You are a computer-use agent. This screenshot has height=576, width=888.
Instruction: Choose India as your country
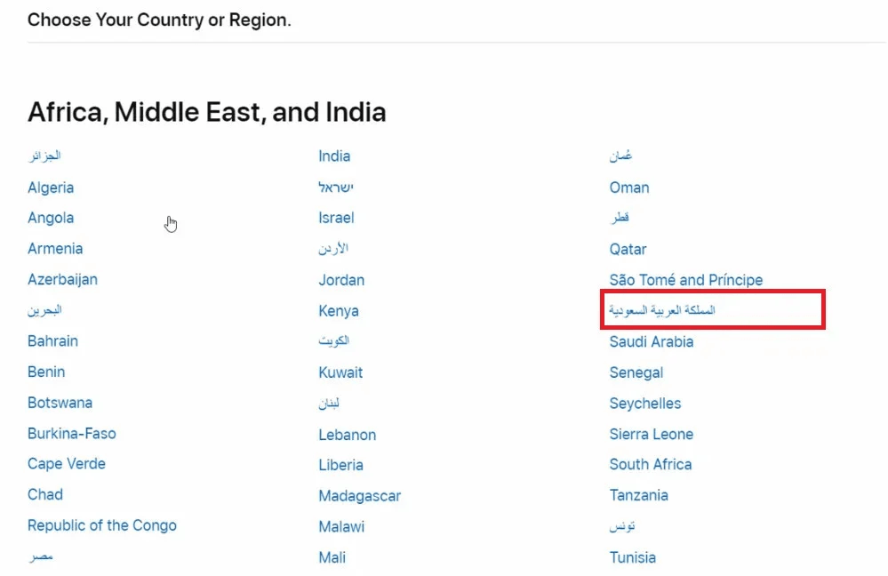pos(334,156)
